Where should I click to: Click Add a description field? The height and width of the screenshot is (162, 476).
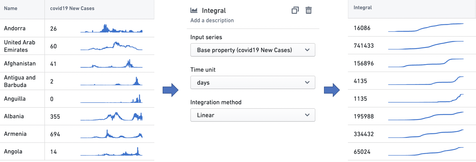tap(212, 20)
